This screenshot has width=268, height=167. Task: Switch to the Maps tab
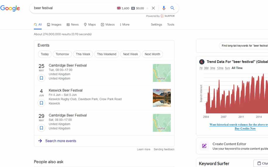90,25
